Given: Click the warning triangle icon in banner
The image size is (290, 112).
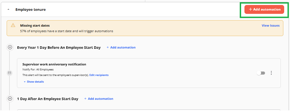Looking at the screenshot, I should pos(13,25).
